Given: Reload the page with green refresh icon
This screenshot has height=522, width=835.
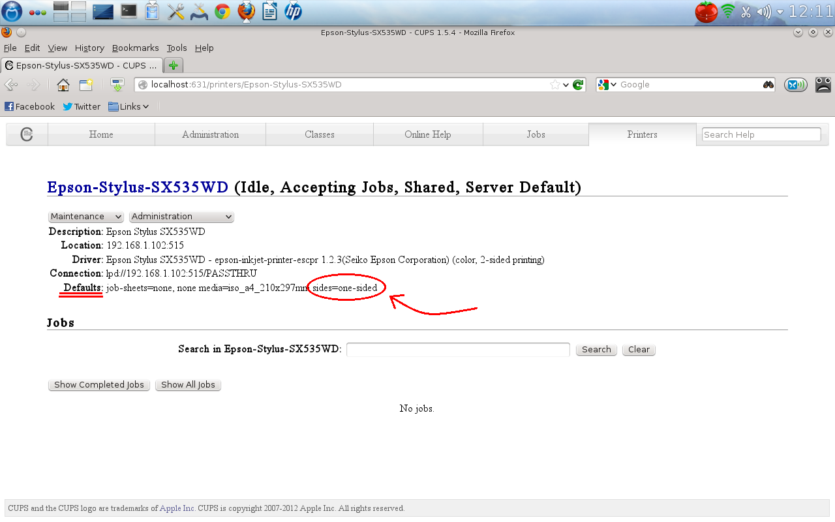Looking at the screenshot, I should pos(577,85).
